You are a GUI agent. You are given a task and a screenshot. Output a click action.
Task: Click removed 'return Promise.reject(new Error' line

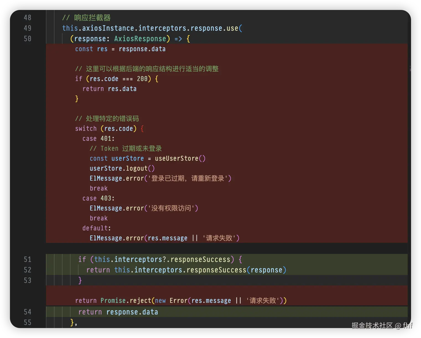[181, 301]
